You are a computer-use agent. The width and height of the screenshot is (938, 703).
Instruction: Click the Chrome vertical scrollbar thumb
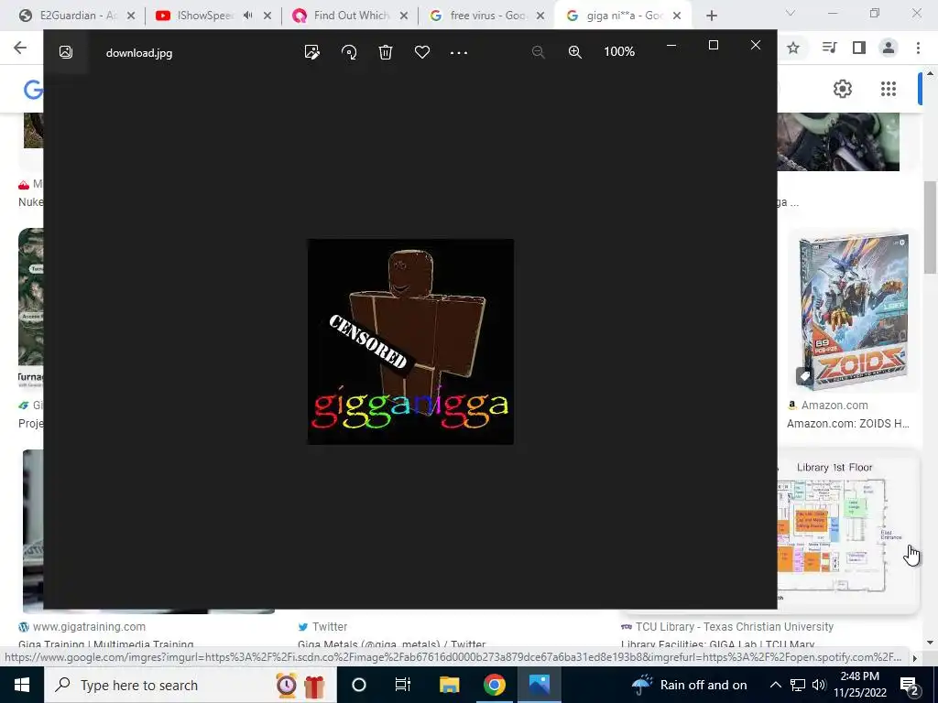pos(931,227)
